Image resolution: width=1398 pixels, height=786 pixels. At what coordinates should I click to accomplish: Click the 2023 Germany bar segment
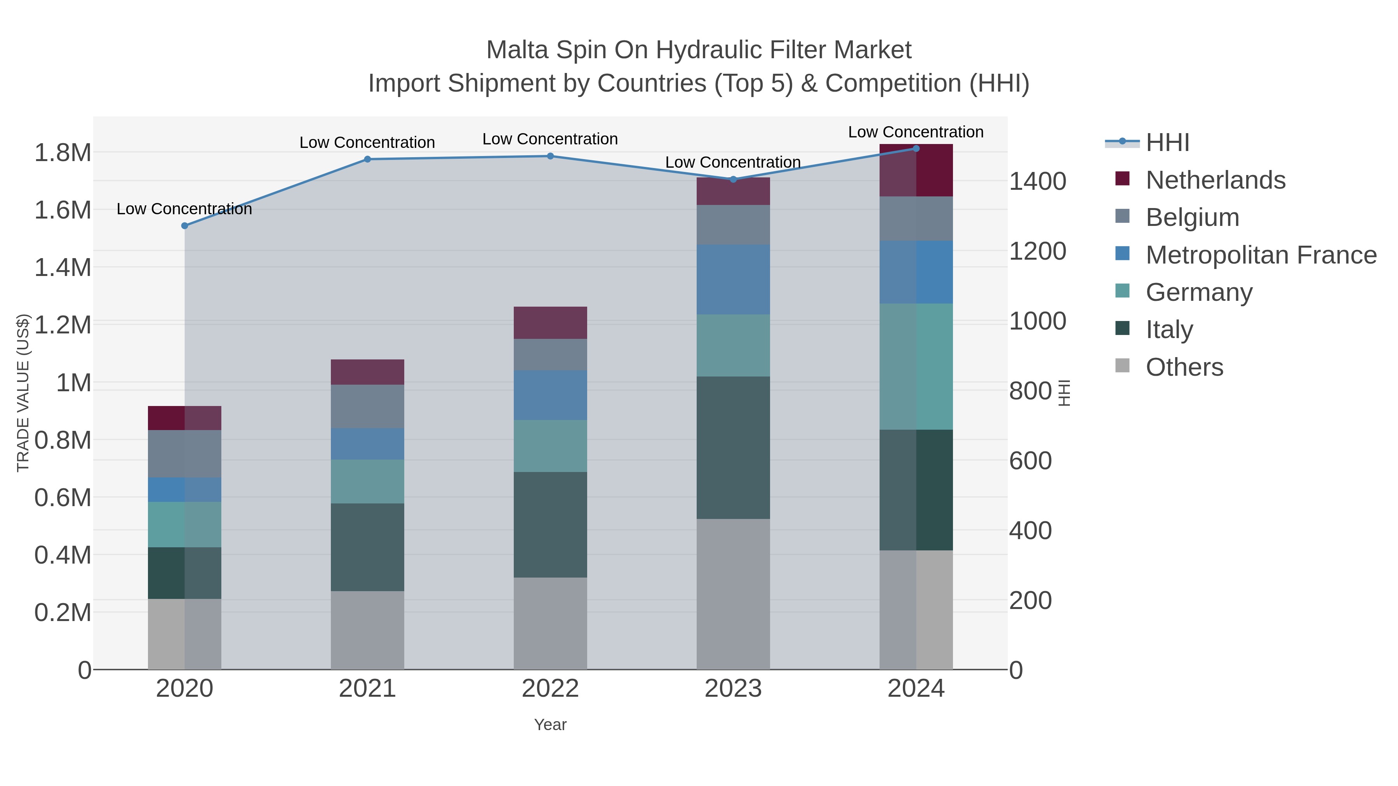coord(733,345)
